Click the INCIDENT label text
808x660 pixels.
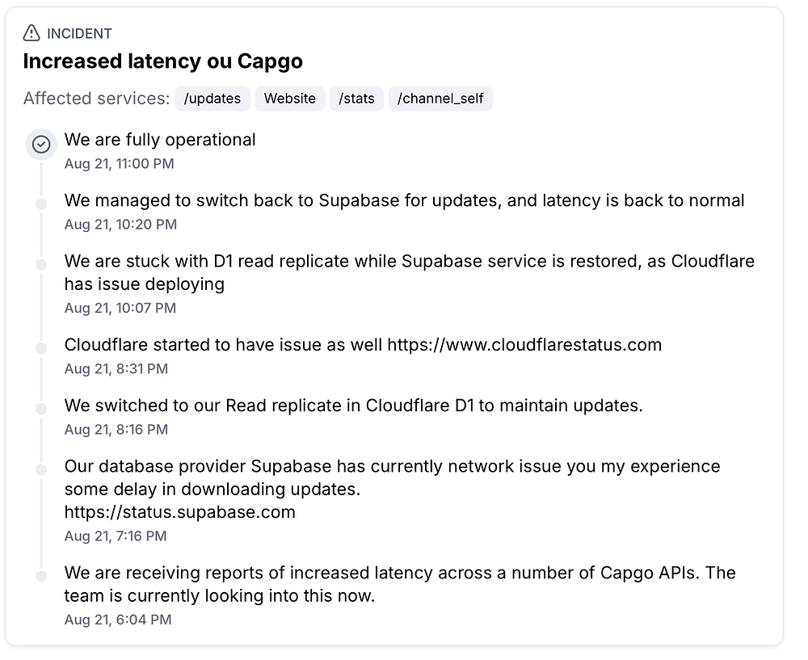click(79, 33)
